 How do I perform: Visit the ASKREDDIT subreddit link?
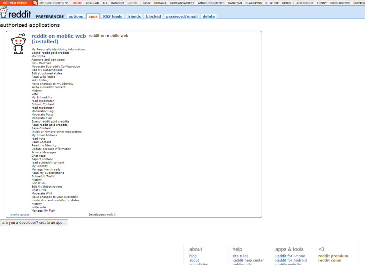pos(305,3)
